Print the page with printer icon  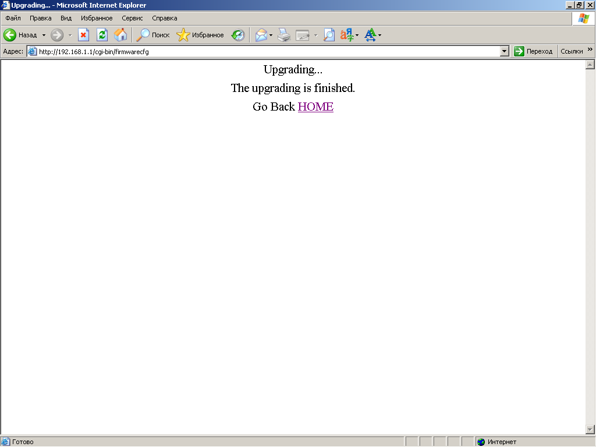click(284, 35)
